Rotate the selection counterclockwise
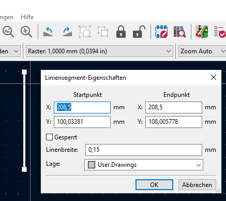226x201 pixels. pos(49,32)
